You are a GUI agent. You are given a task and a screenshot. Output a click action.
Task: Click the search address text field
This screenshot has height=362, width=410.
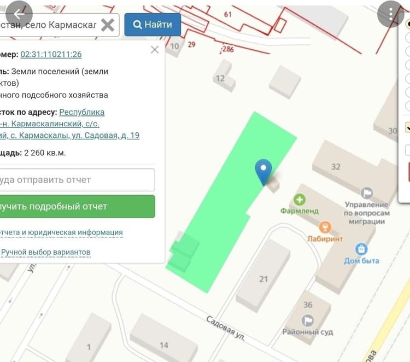point(59,25)
